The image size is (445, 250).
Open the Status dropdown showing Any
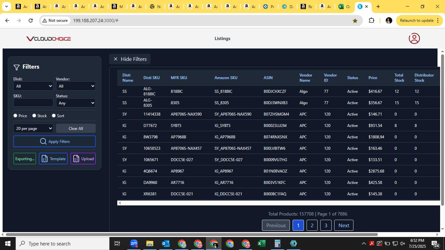coord(76,103)
